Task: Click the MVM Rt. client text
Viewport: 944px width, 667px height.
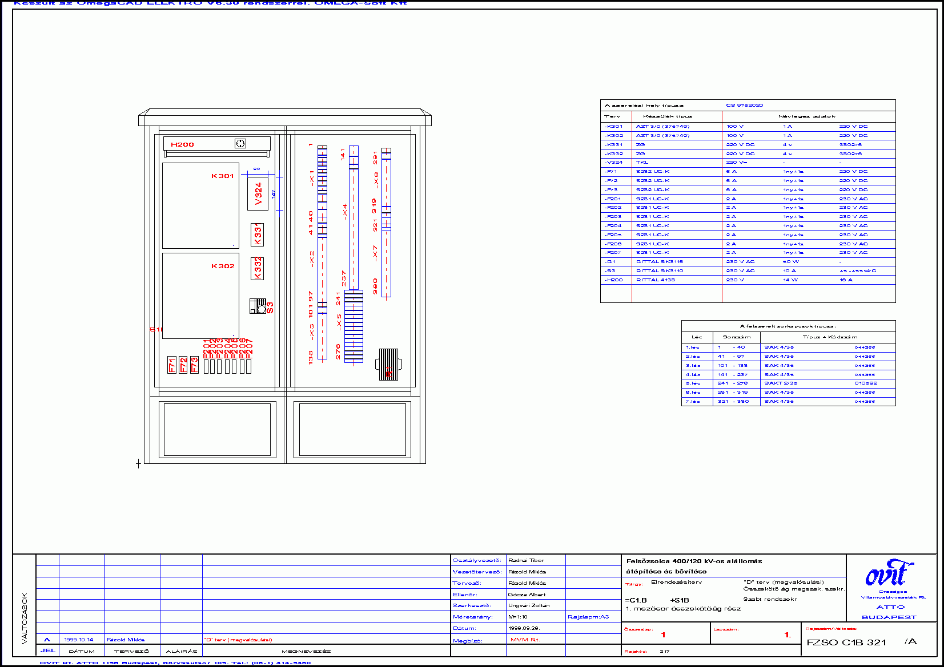Action: 525,640
